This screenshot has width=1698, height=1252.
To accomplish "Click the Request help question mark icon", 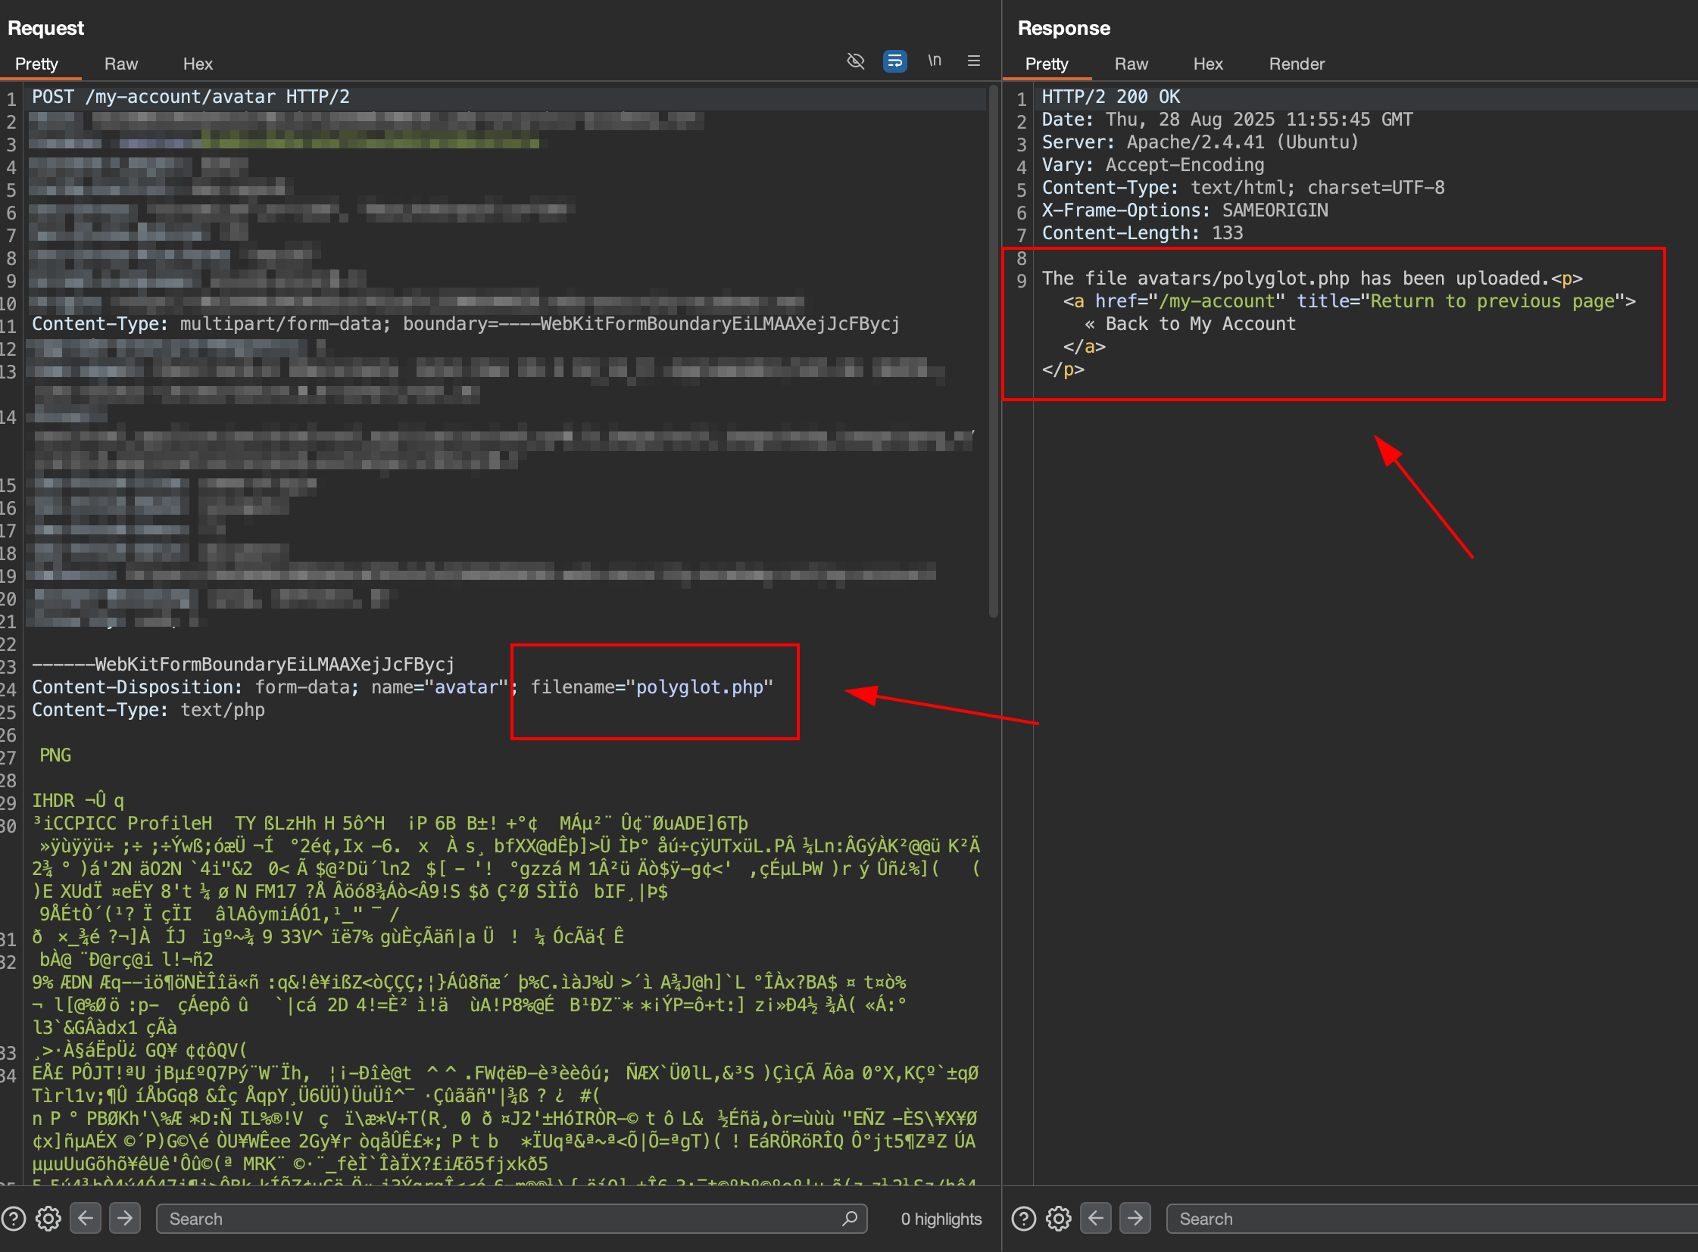I will pos(14,1219).
